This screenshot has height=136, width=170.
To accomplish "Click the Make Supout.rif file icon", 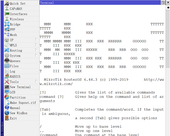I will coord(7,102).
